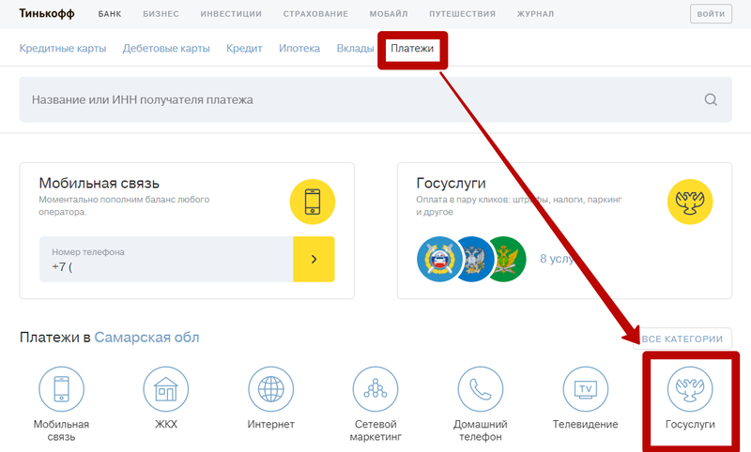Click the yellow eagle icon in Госуслуги card

point(690,202)
